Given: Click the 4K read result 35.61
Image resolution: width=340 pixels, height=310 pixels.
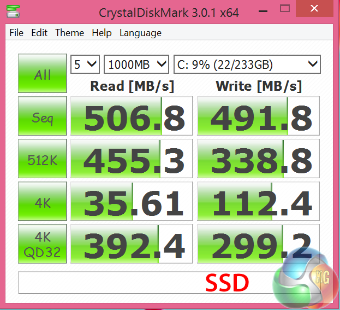Looking at the screenshot, I should pyautogui.click(x=132, y=201).
